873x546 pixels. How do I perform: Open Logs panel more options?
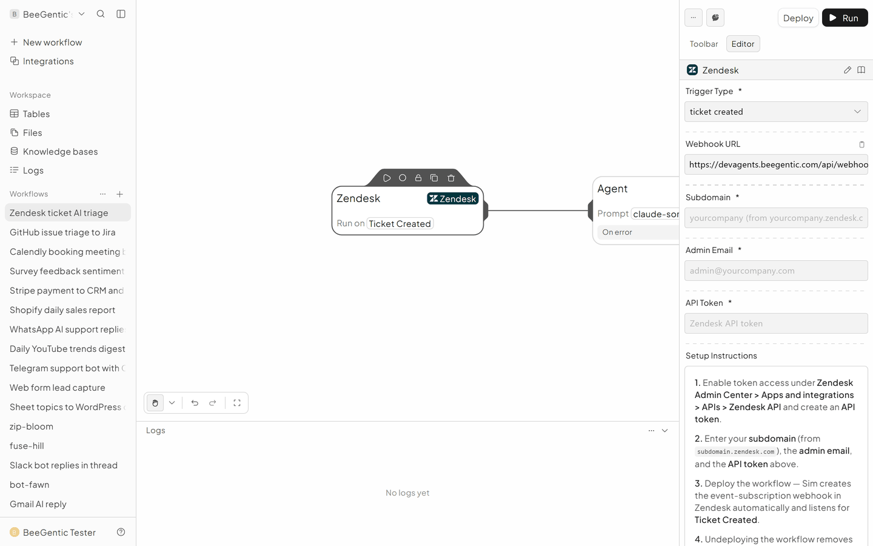pos(651,431)
